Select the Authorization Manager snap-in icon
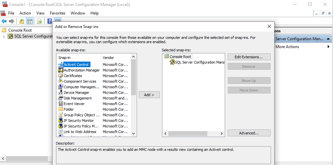333x165 pixels. 60,70
